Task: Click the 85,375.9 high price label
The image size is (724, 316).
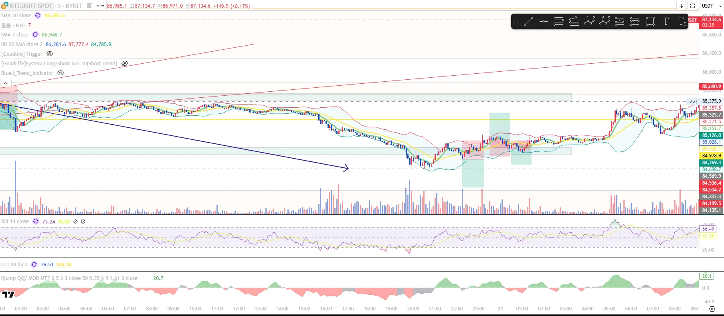Action: 711,101
